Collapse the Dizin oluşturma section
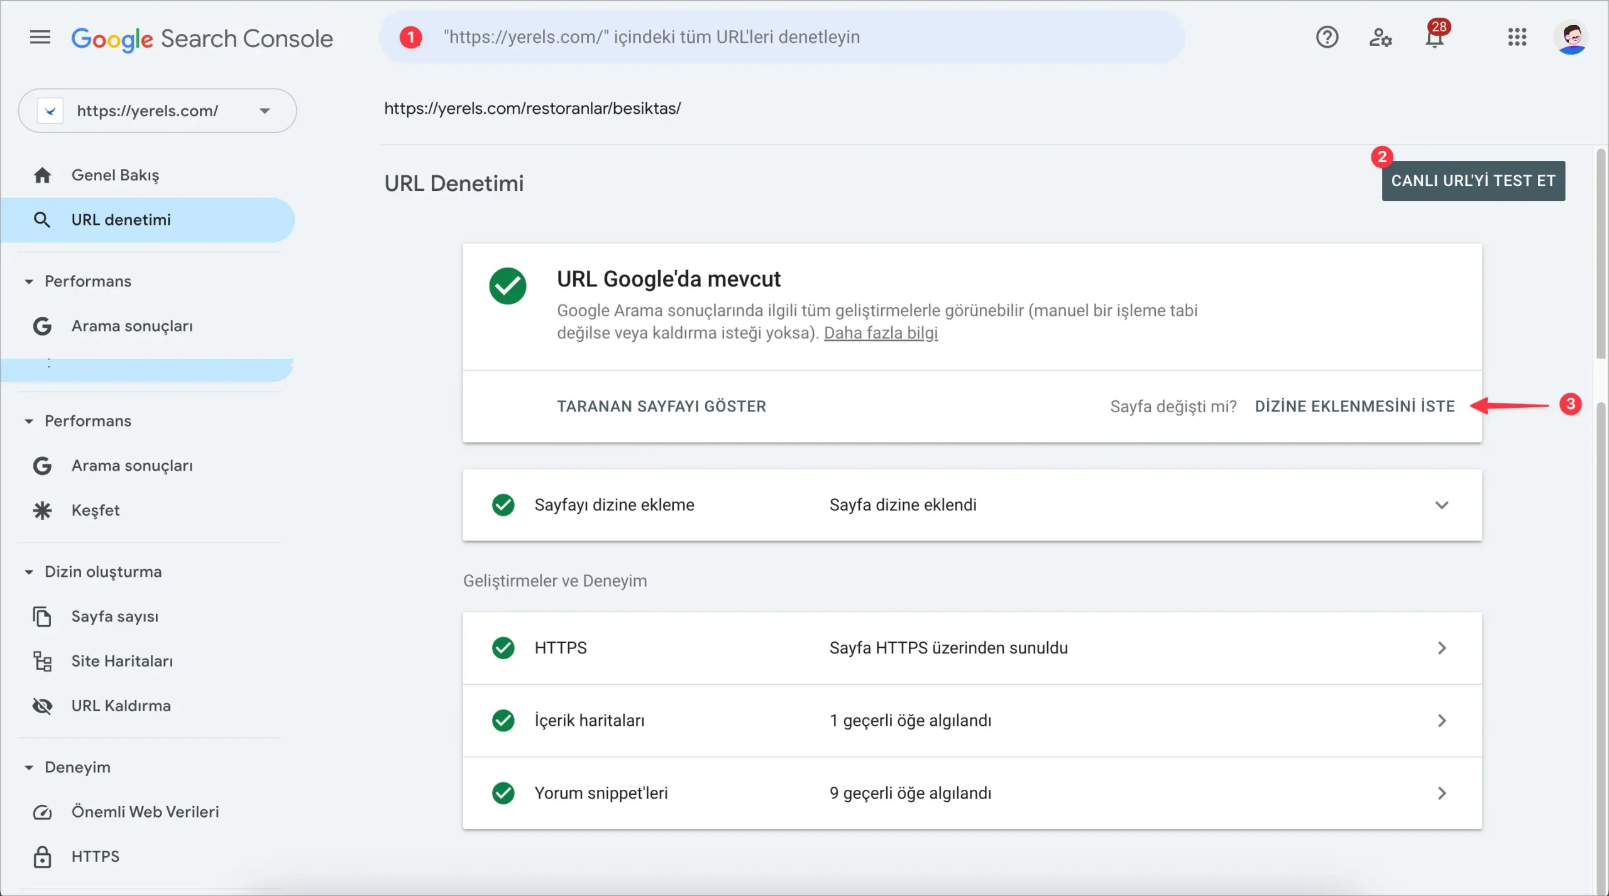 pyautogui.click(x=29, y=572)
